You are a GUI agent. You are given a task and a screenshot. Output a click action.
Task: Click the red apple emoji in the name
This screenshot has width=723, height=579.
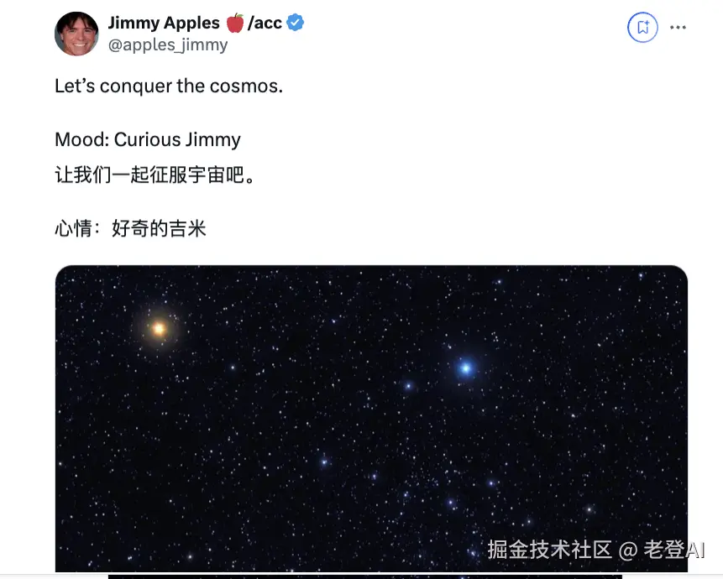click(x=235, y=23)
